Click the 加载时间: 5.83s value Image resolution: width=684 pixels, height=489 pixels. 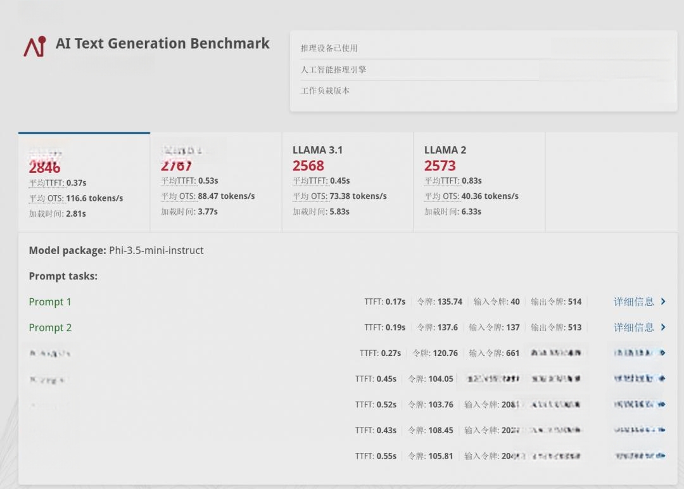[x=321, y=212]
